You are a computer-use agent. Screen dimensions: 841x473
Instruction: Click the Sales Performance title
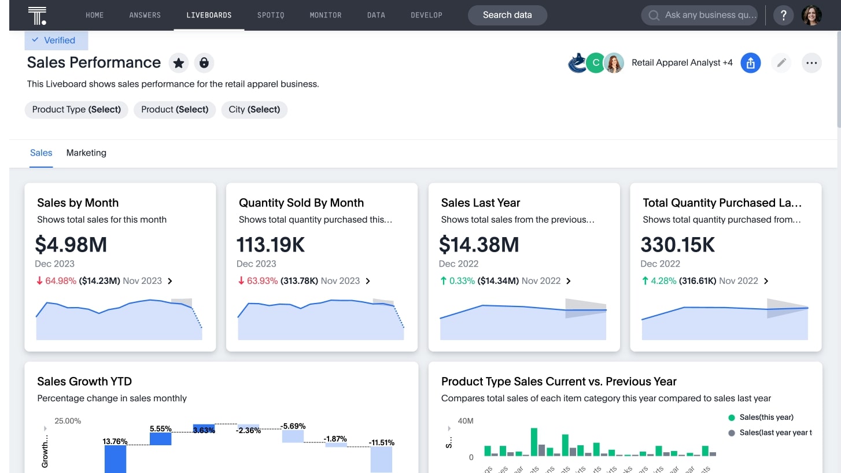point(94,62)
